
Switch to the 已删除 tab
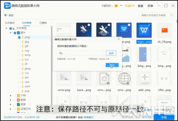point(43,23)
